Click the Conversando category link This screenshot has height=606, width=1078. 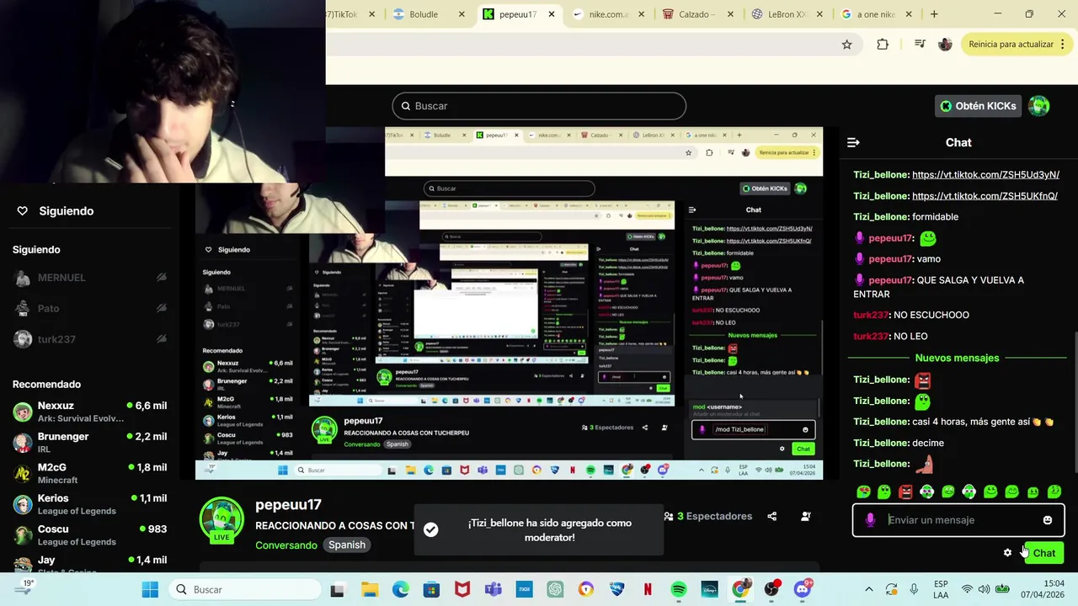286,545
